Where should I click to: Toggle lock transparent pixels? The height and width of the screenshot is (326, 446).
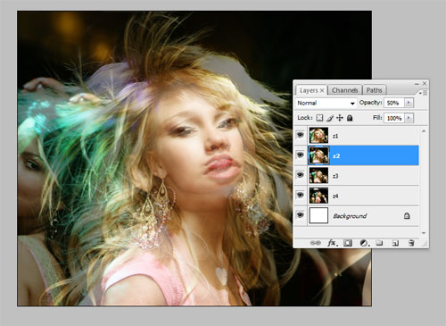(319, 118)
